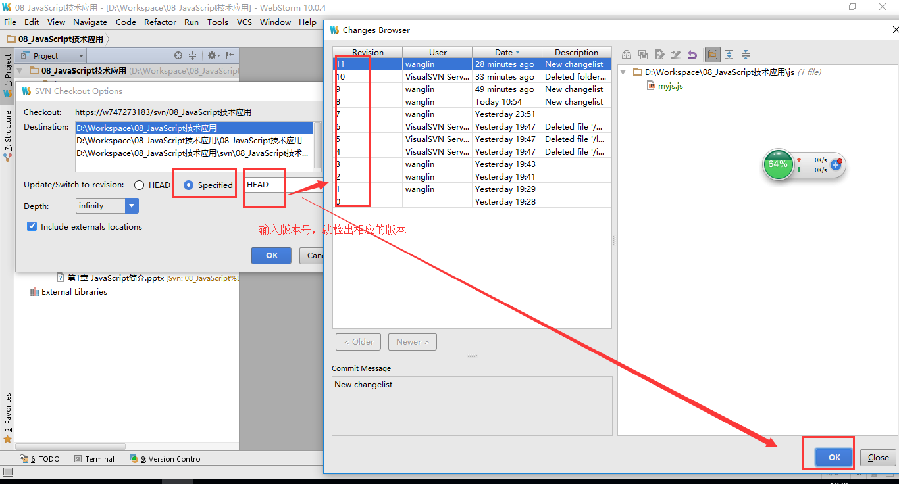This screenshot has height=484, width=899.
Task: Confirm checkout by clicking OK
Action: (x=271, y=256)
